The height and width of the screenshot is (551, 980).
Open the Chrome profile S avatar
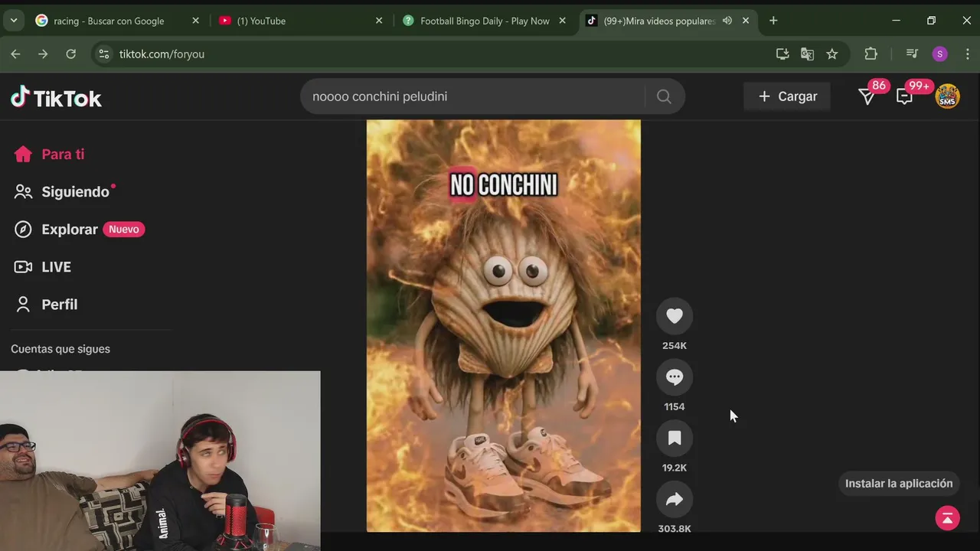(x=940, y=54)
